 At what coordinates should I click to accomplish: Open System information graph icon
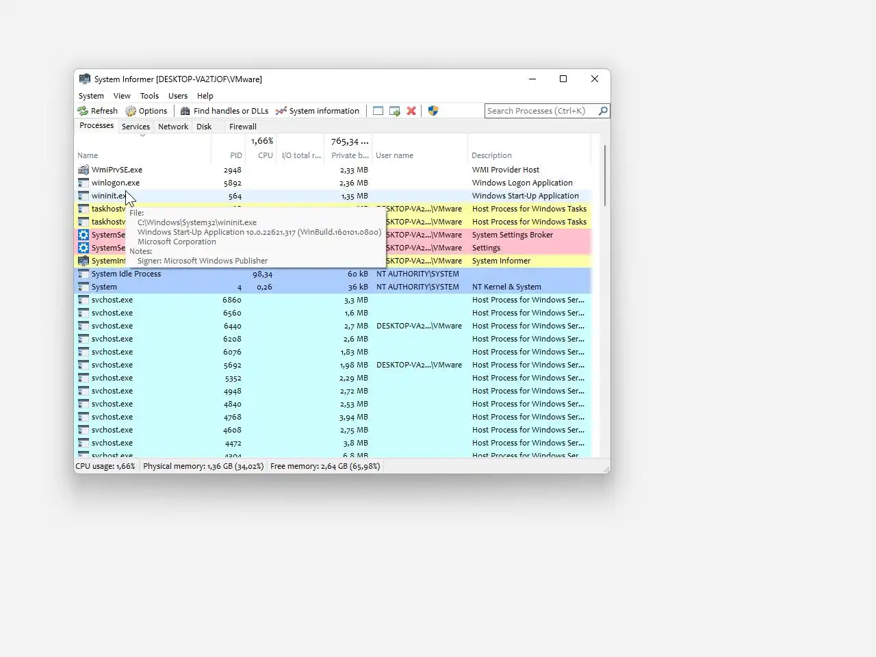[281, 111]
